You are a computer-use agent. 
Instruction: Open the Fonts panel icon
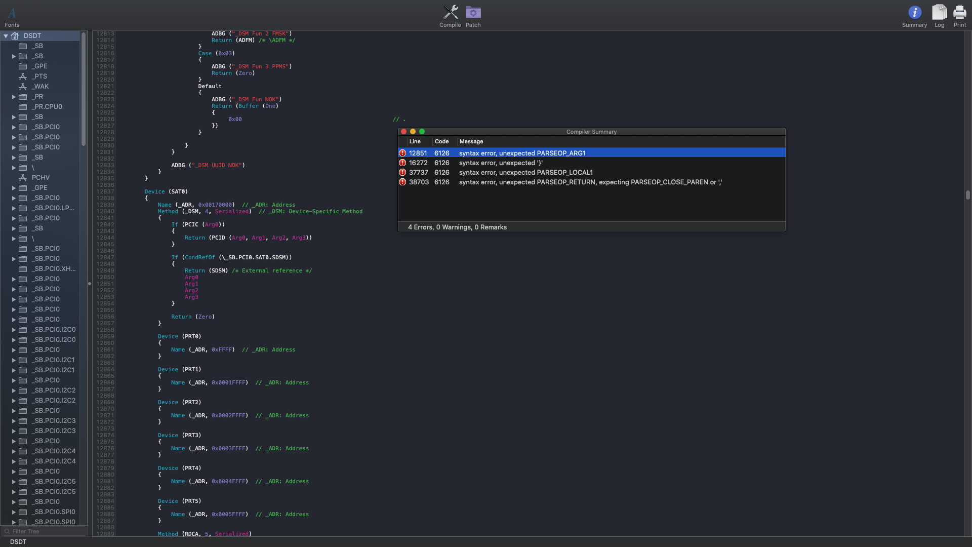click(x=12, y=14)
